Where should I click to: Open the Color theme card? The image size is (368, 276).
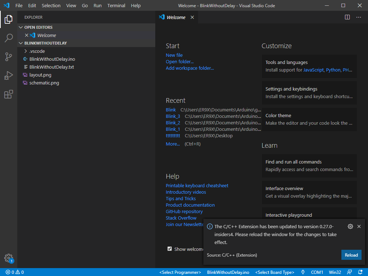[x=309, y=119]
